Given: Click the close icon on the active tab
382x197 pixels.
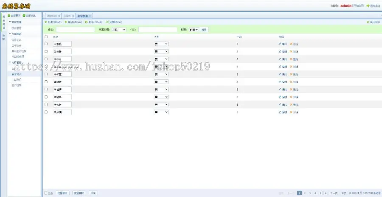Looking at the screenshot, I should (90, 16).
